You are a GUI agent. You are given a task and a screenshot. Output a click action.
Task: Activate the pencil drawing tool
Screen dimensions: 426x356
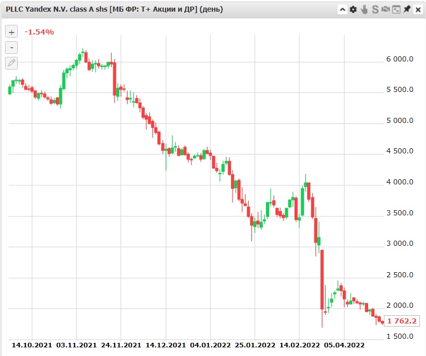tap(12, 63)
